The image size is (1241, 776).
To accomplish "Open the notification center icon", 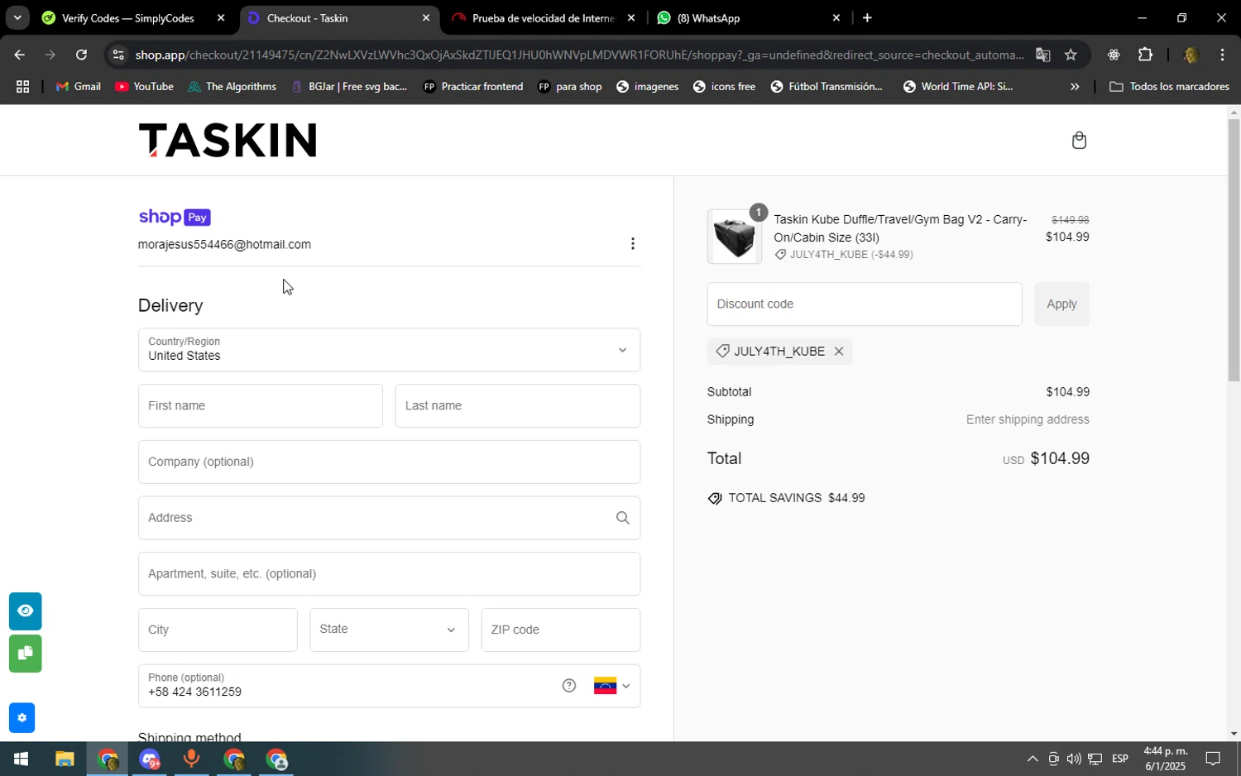I will click(x=1213, y=759).
